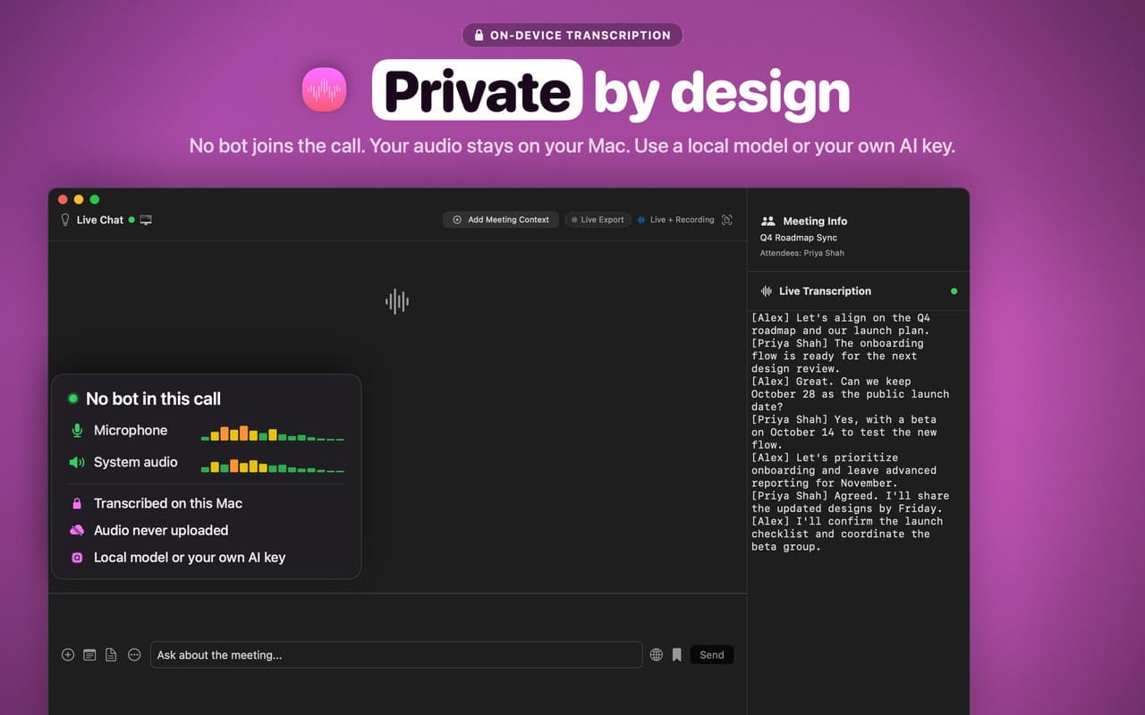1145x715 pixels.
Task: Click the No bot in this call heading
Action: click(x=154, y=399)
